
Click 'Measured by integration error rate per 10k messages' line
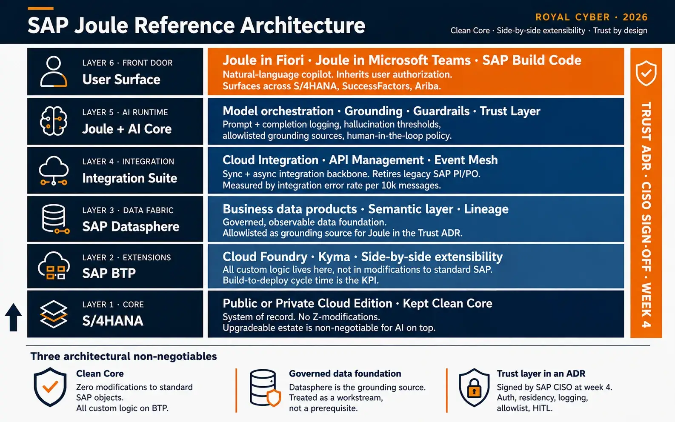[332, 185]
